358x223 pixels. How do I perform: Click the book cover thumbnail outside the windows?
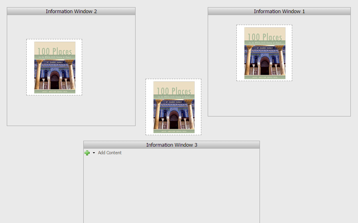[174, 107]
